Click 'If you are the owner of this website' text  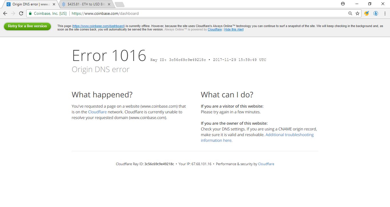click(234, 123)
